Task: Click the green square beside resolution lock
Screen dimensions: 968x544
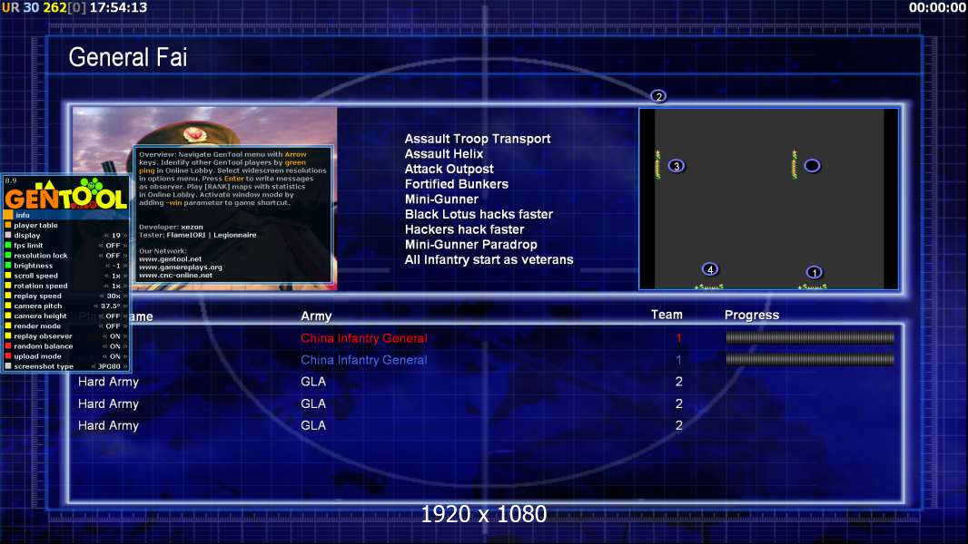Action: (x=8, y=255)
